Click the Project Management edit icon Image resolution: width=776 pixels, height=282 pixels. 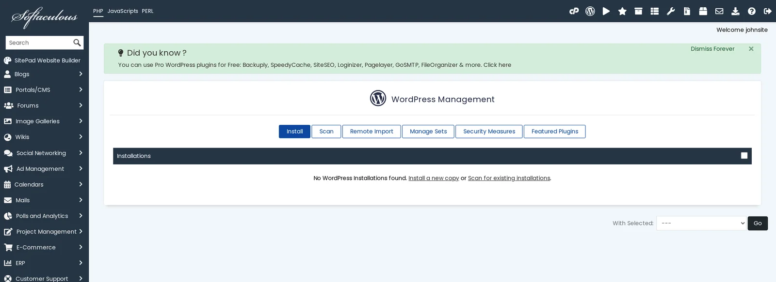click(x=8, y=232)
